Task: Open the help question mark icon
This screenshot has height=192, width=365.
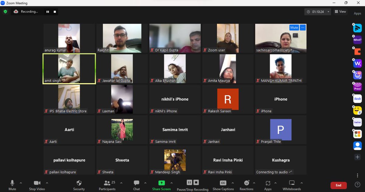Action: click(x=358, y=185)
